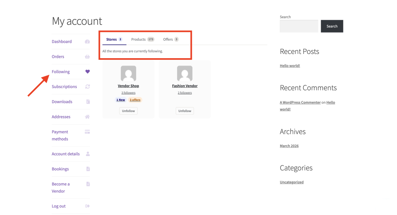Click the Fashion Vendor avatar image
The image size is (397, 215).
point(185,73)
